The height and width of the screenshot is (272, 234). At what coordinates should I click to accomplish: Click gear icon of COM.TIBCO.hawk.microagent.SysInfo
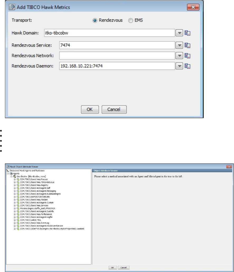(18, 211)
